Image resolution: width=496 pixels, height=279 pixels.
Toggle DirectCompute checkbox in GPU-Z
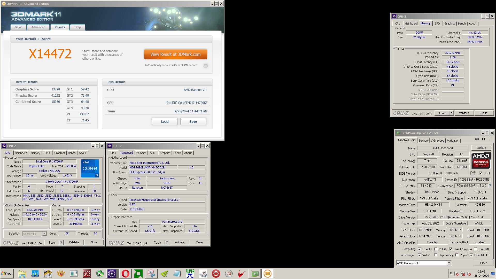point(451,249)
